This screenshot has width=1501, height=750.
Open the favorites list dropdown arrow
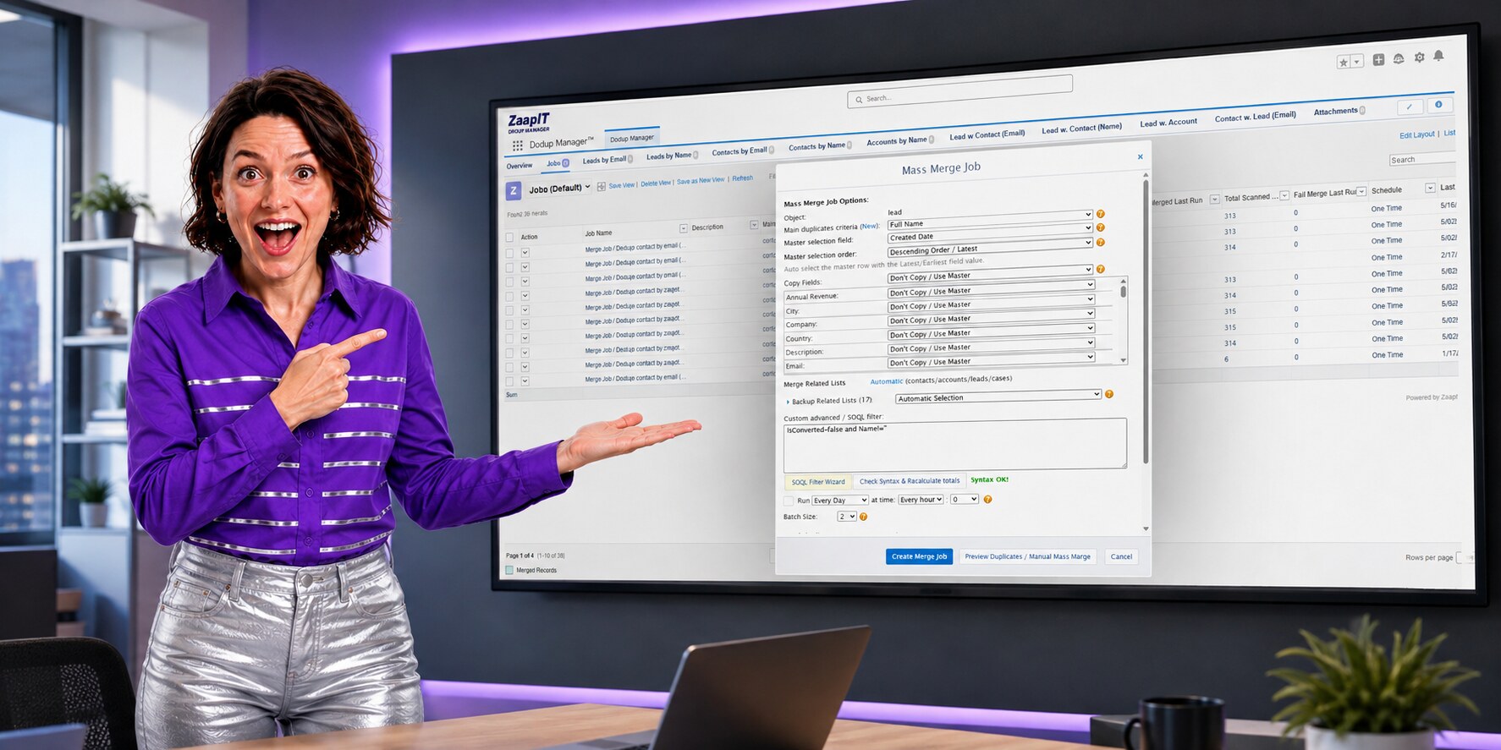[x=1356, y=61]
